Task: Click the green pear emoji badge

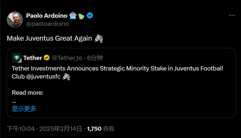Action: pos(81,16)
